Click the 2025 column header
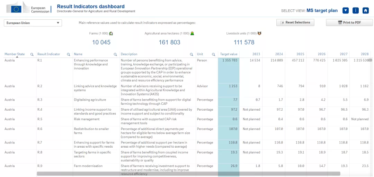This screenshot has height=177, width=374. tap(300, 54)
